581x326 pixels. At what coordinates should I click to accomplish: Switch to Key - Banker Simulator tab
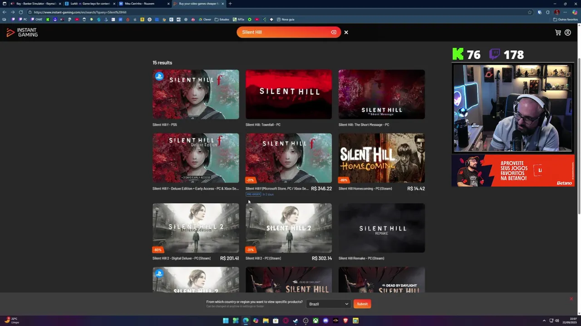(x=35, y=4)
